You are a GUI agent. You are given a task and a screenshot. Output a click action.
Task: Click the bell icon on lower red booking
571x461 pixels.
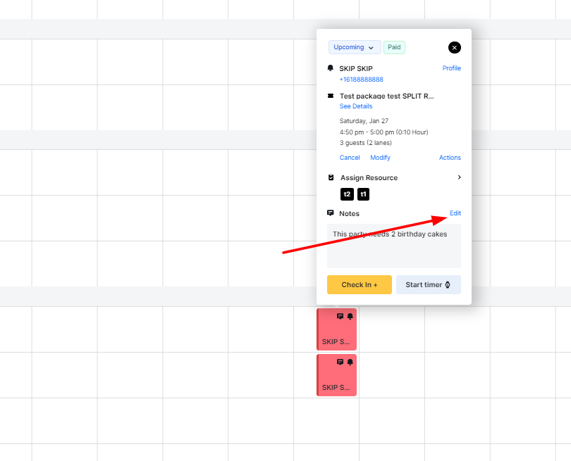coord(350,362)
